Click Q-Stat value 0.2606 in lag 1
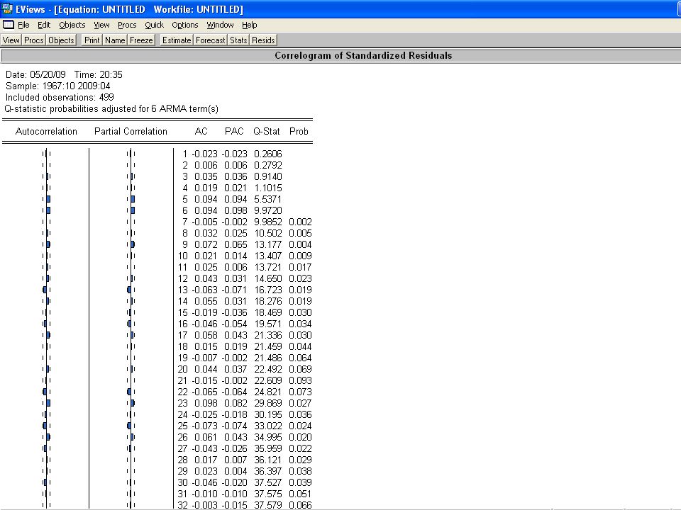Image resolution: width=681 pixels, height=510 pixels. 268,154
